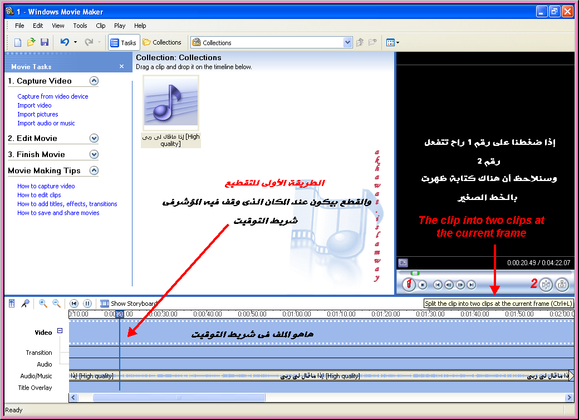Screen dimensions: 579x420
Task: Split the clip at current frame
Action: tap(546, 285)
